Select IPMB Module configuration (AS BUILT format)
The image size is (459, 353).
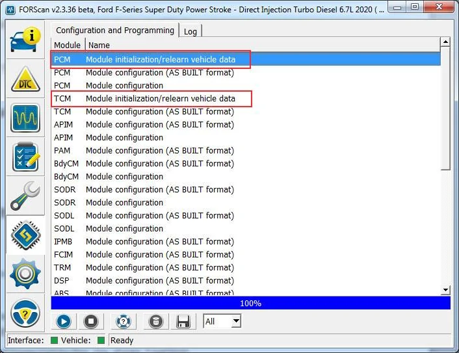pos(246,242)
